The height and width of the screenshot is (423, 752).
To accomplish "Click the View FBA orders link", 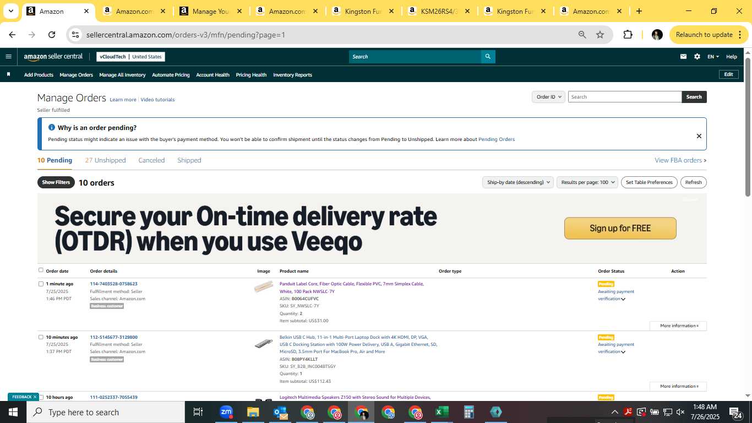I will 680,160.
